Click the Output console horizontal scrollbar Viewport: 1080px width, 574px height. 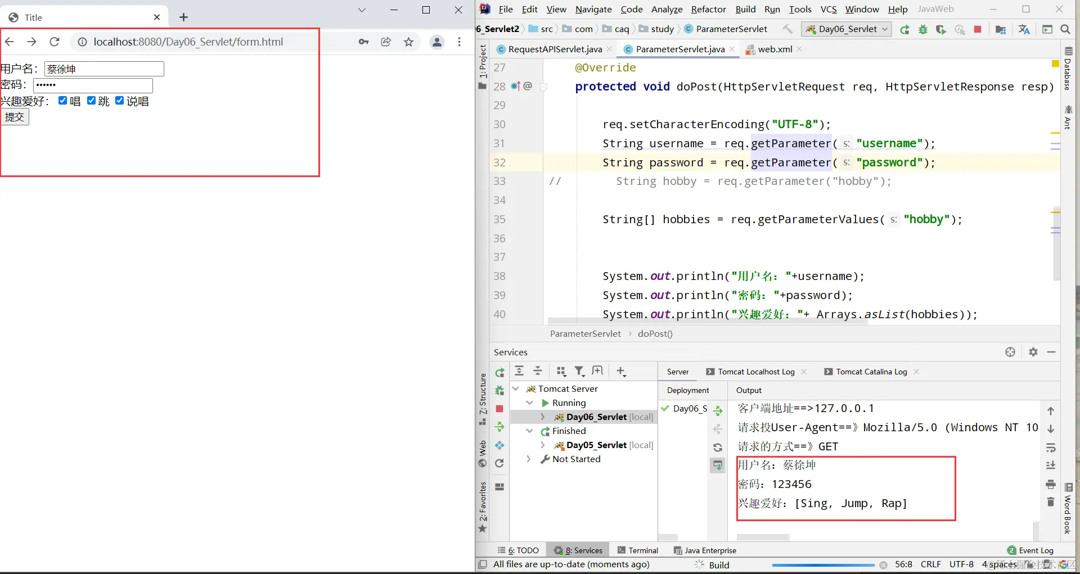[x=763, y=537]
